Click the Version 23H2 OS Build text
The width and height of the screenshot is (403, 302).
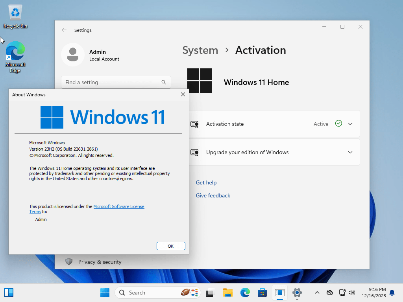[63, 149]
